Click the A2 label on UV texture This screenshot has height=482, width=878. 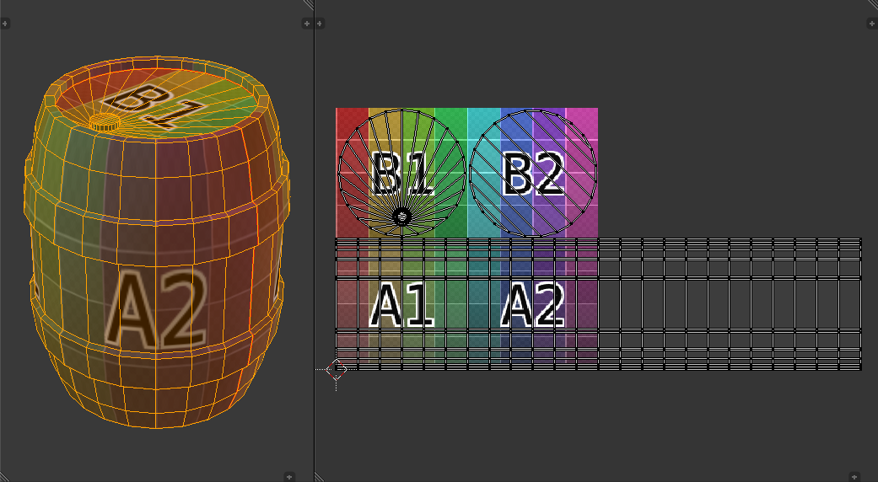533,306
